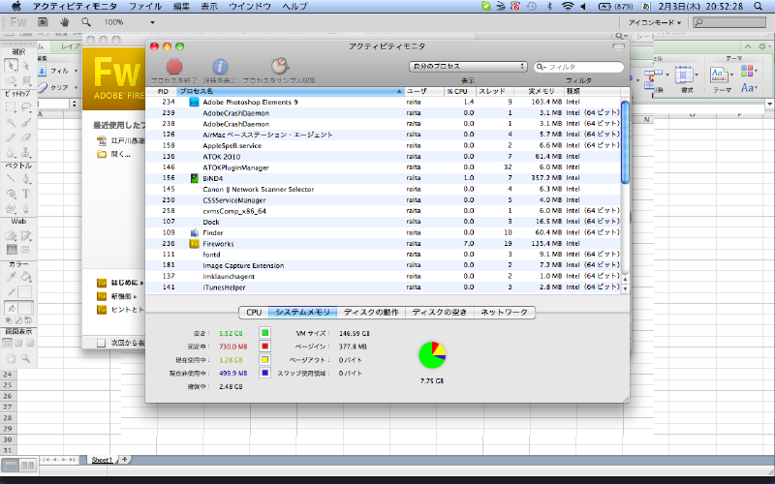Select the Eraser tool in Fireworks toolbox
Image resolution: width=775 pixels, height=484 pixels.
(26, 137)
